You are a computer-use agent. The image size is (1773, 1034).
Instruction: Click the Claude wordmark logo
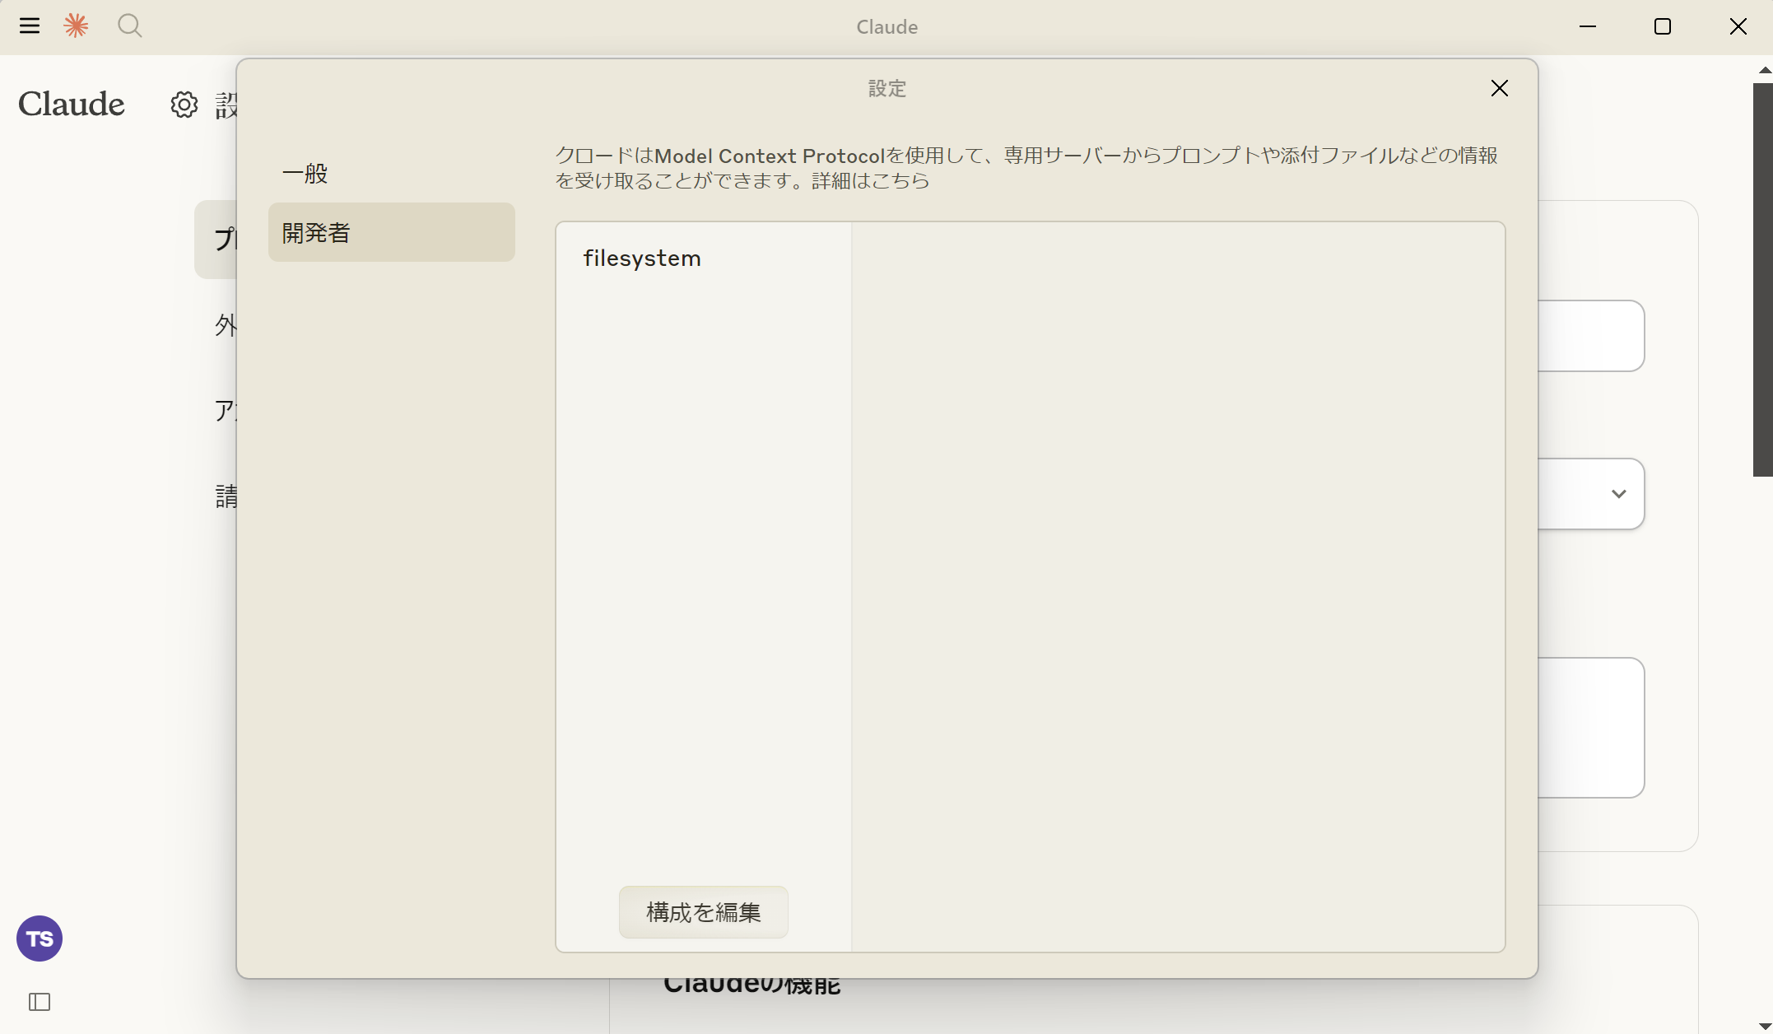click(x=72, y=105)
